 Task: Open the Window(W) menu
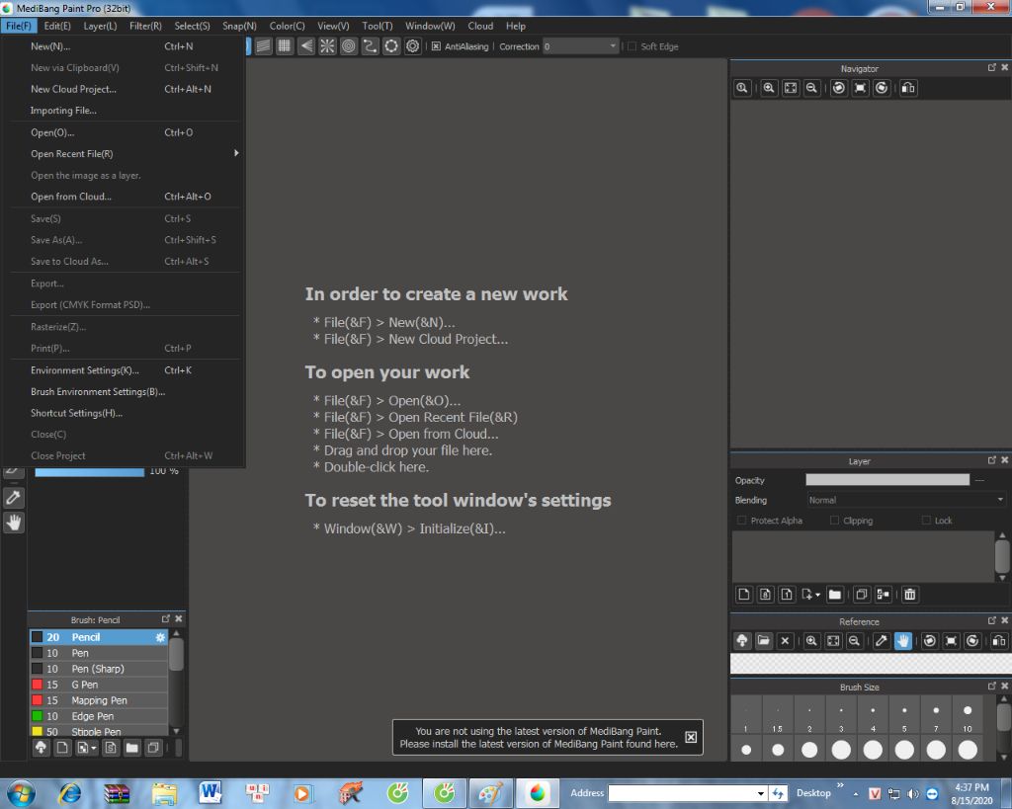pyautogui.click(x=430, y=26)
